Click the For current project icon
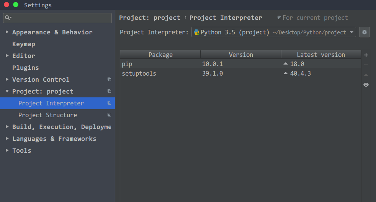Viewport: 376px width, 202px height. click(x=279, y=18)
